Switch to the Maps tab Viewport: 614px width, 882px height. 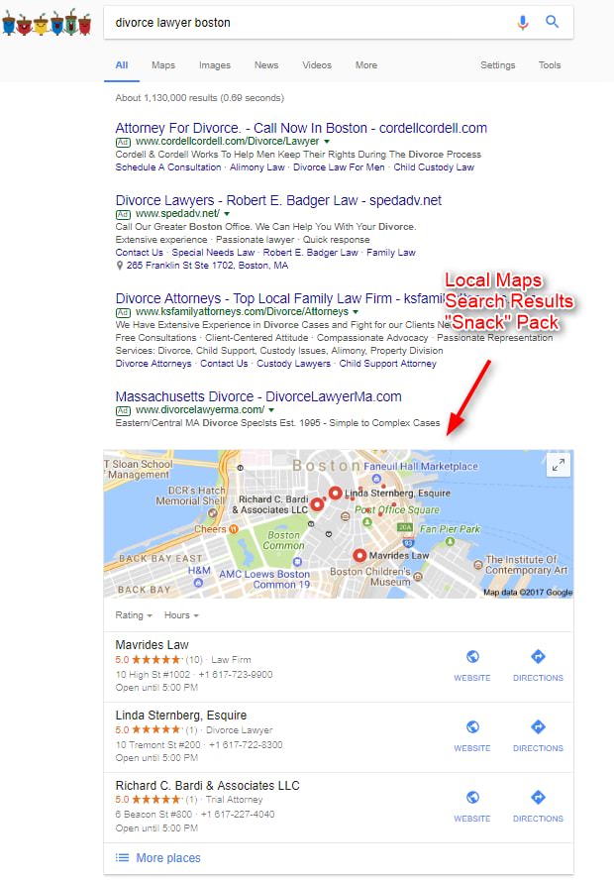pos(163,65)
